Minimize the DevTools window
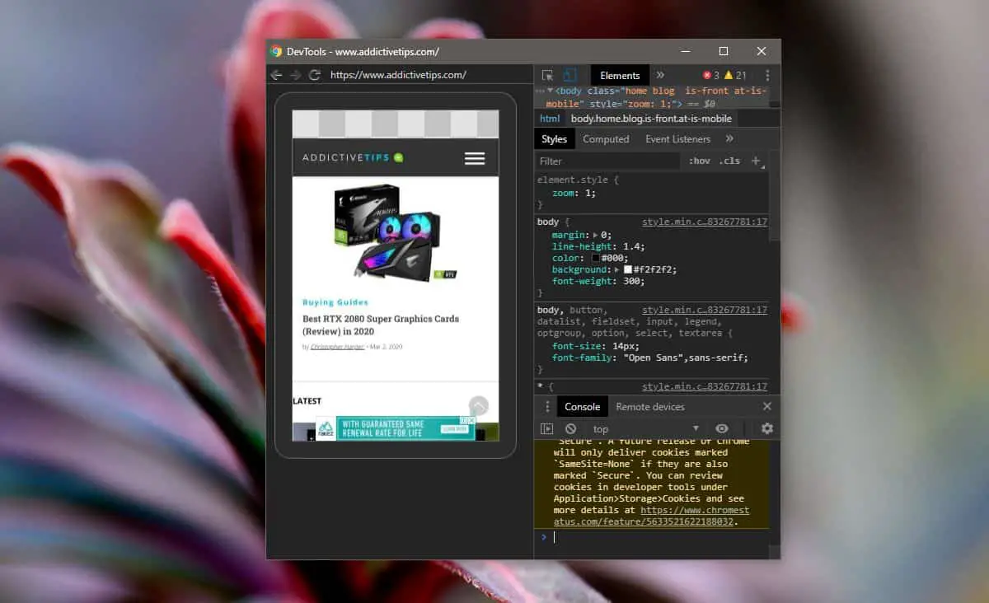 pyautogui.click(x=685, y=51)
